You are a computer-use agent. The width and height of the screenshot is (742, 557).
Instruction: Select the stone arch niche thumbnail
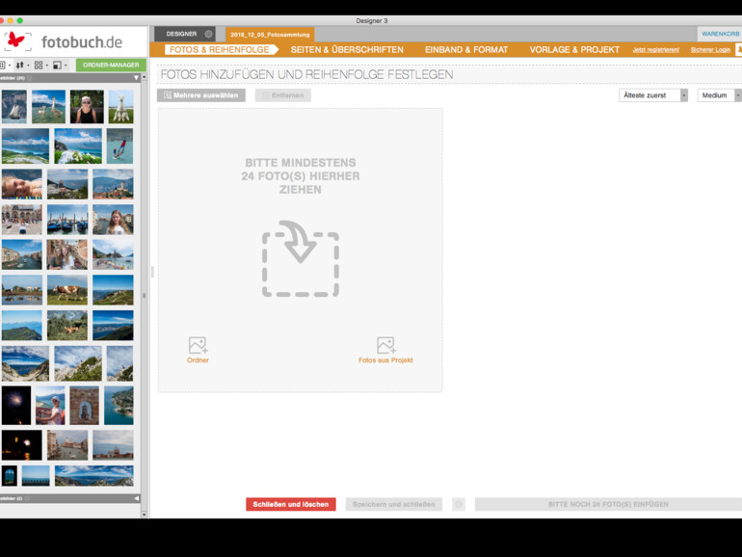84,406
